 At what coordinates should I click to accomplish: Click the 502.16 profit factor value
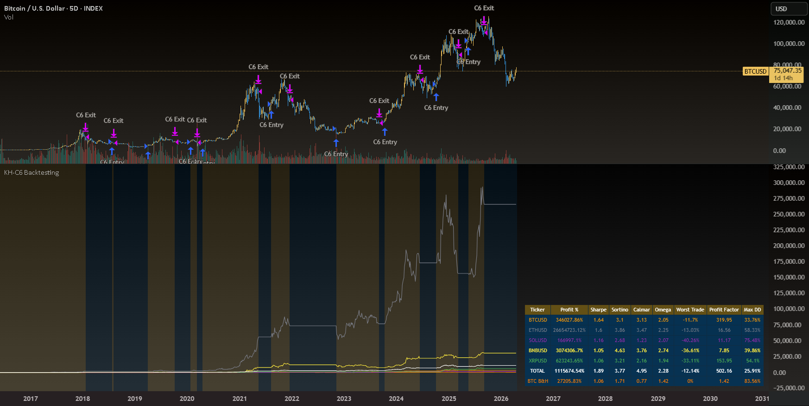pos(724,371)
